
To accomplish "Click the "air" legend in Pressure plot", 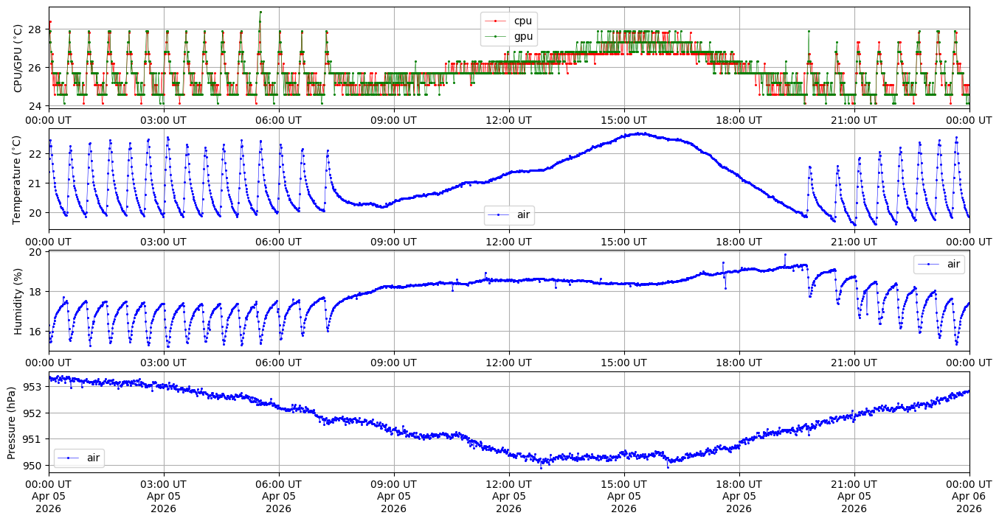I will tap(79, 458).
